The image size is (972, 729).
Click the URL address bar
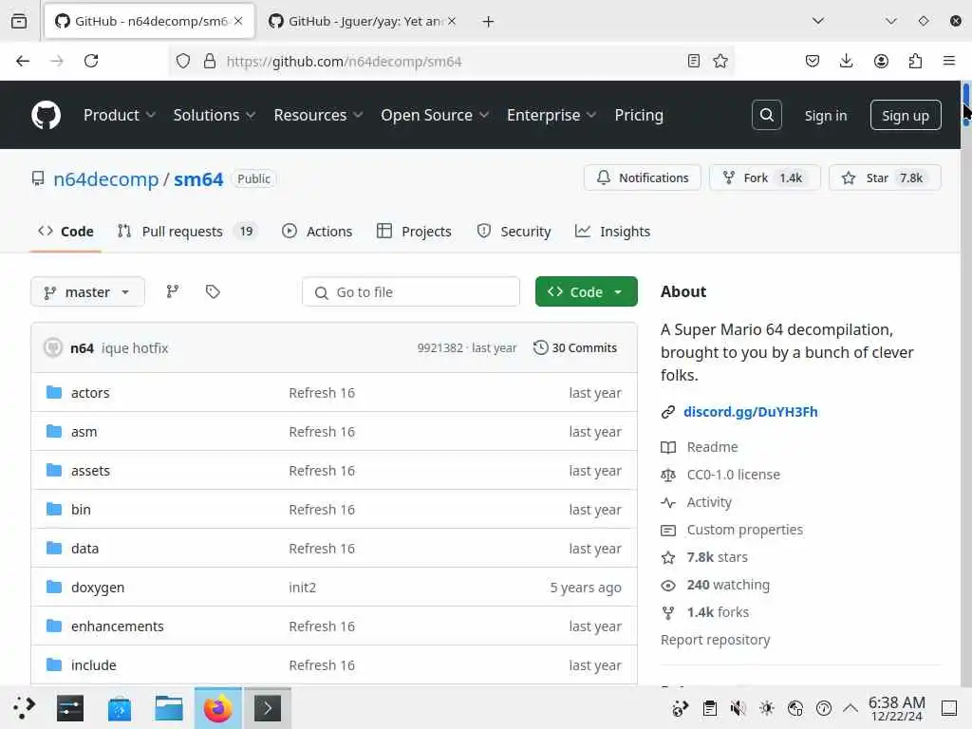453,61
